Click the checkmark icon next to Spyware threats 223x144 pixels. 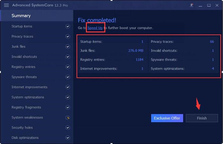tap(68, 77)
